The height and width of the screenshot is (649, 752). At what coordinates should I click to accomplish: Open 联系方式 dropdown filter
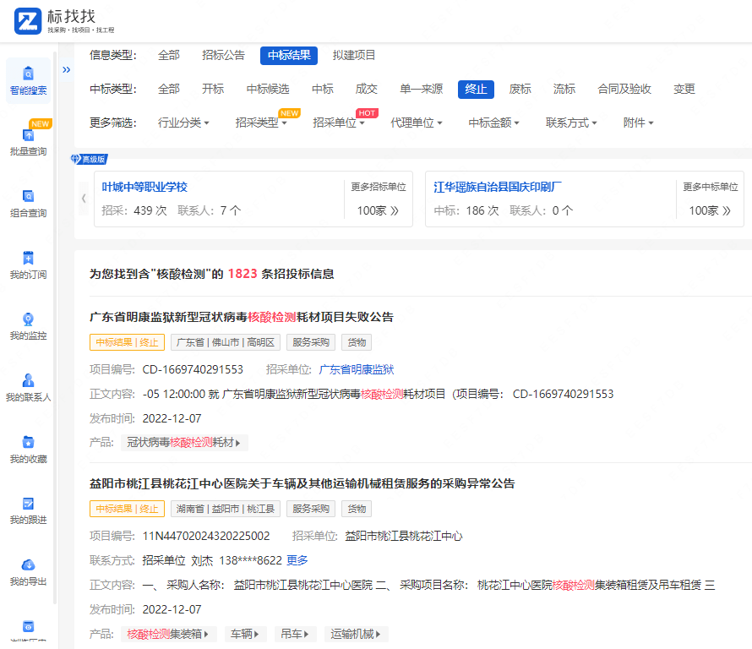pyautogui.click(x=572, y=123)
